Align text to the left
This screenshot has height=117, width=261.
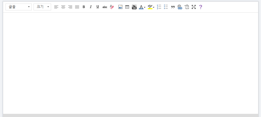[x=56, y=7]
